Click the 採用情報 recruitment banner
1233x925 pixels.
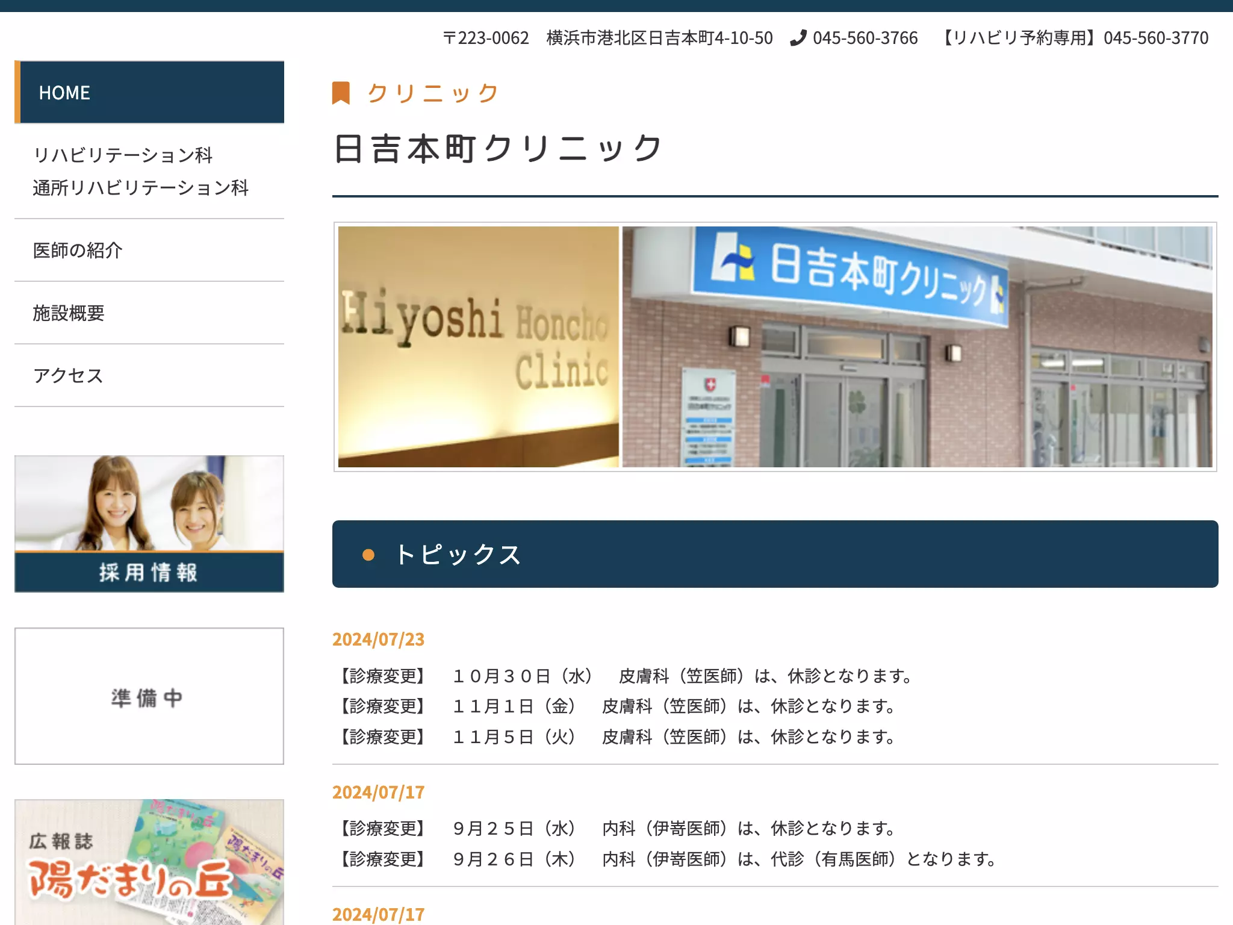(149, 523)
